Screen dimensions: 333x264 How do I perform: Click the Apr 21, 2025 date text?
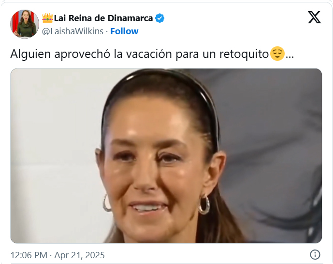coord(80,255)
